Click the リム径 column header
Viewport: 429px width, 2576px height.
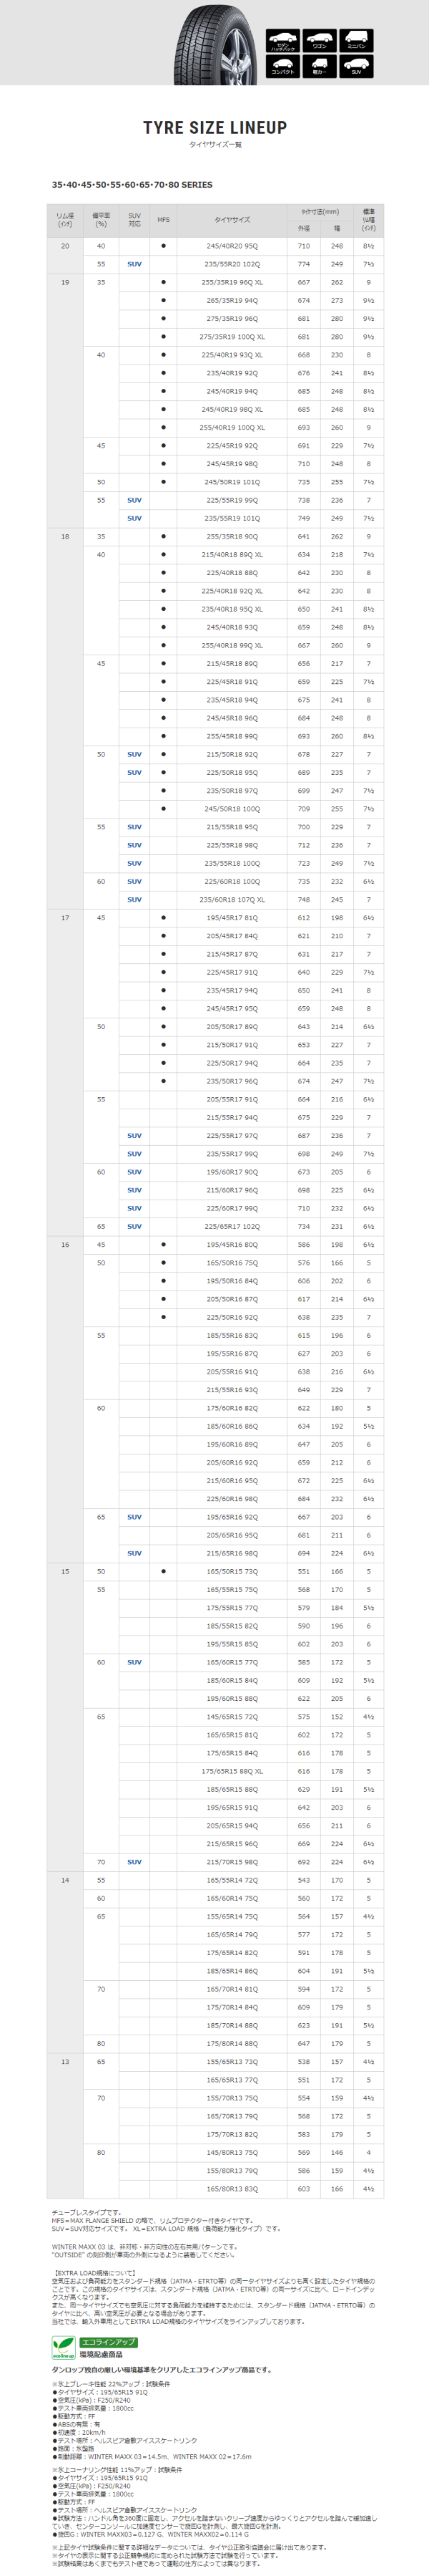[x=65, y=220]
